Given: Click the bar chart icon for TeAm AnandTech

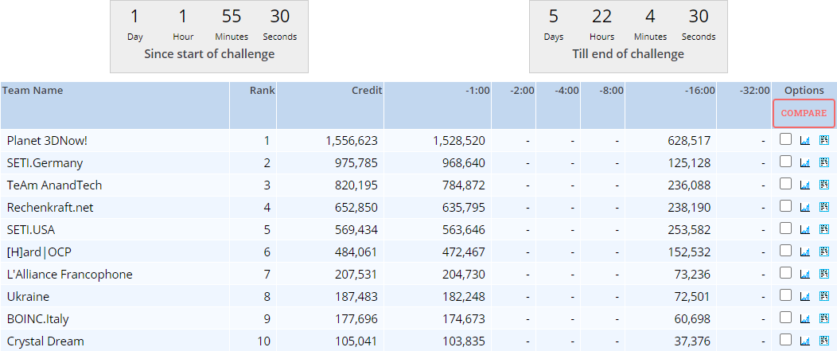Looking at the screenshot, I should (x=804, y=185).
